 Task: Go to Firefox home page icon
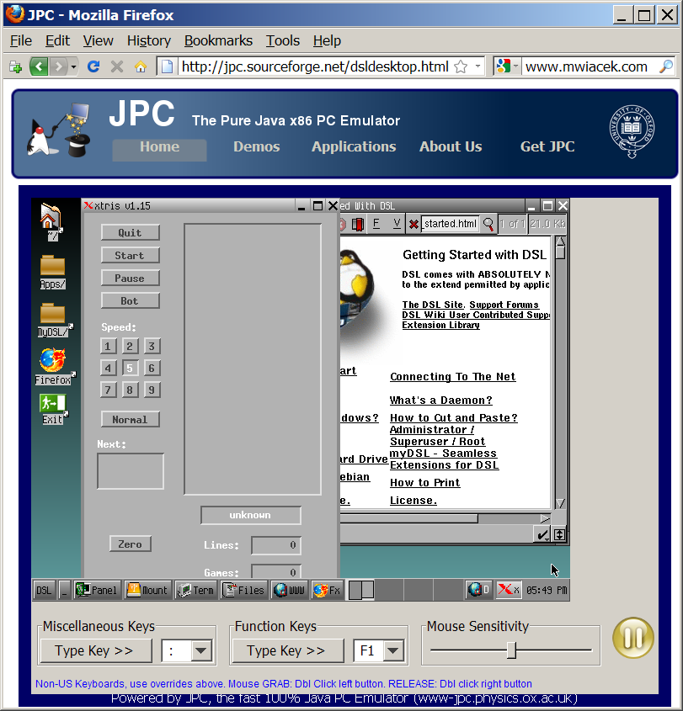(141, 66)
